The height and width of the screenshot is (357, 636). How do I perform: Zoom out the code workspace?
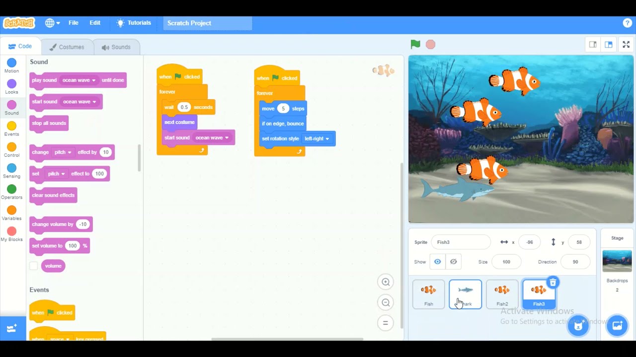(386, 302)
